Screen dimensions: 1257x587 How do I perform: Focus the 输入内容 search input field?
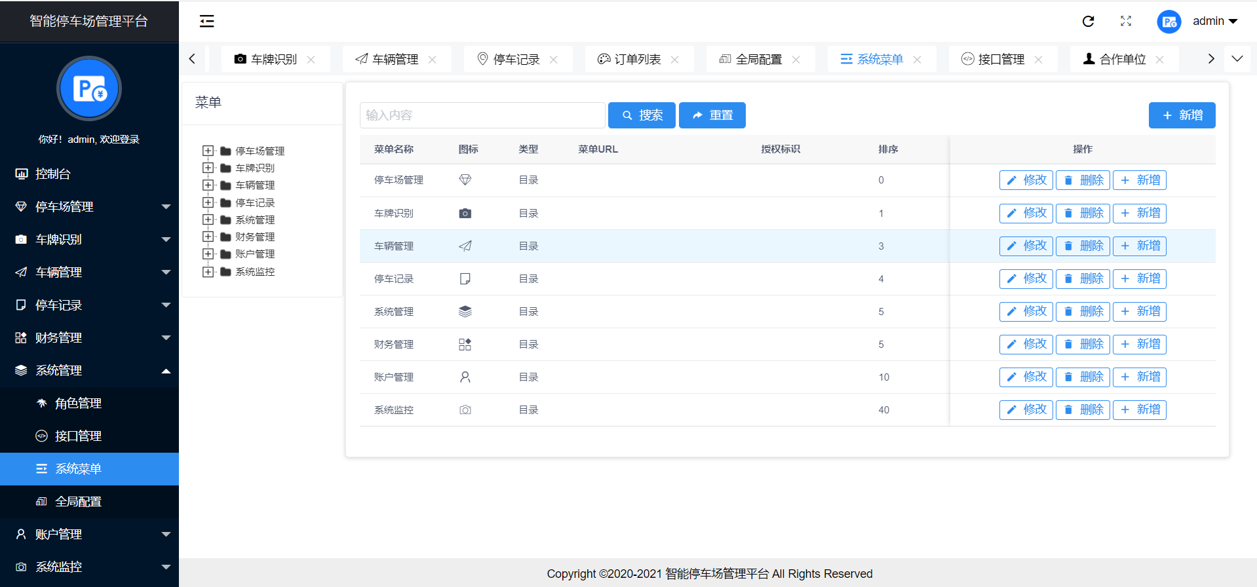pos(482,115)
